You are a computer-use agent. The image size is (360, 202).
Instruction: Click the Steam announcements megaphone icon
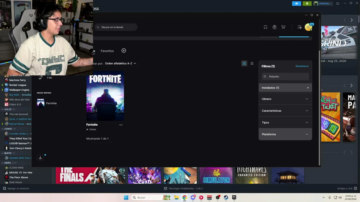[296, 4]
